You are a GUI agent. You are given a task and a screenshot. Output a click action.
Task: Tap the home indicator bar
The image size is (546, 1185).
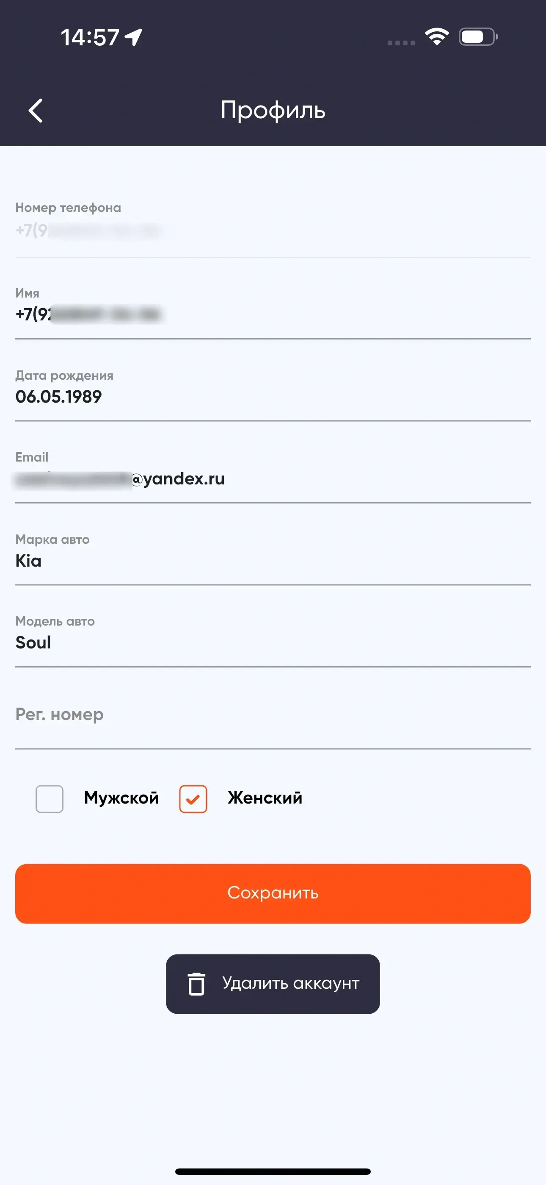coord(273,1171)
